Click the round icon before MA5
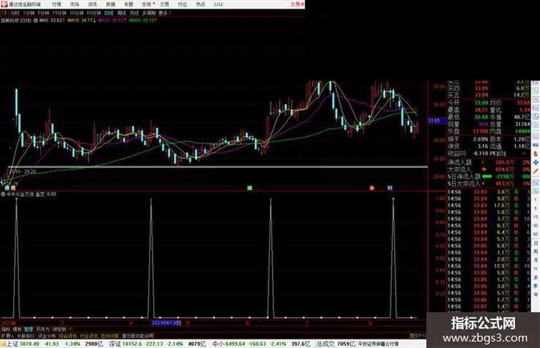This screenshot has height=348, width=540. 35,21
